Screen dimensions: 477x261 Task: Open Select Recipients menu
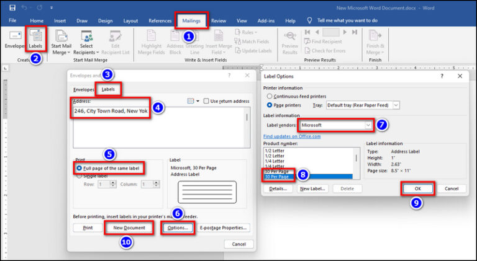pos(86,43)
